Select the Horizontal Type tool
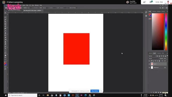 pos(5,48)
